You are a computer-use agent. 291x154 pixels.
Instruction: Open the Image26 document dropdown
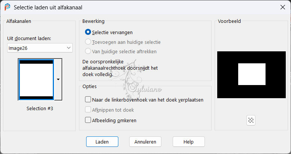[40, 48]
